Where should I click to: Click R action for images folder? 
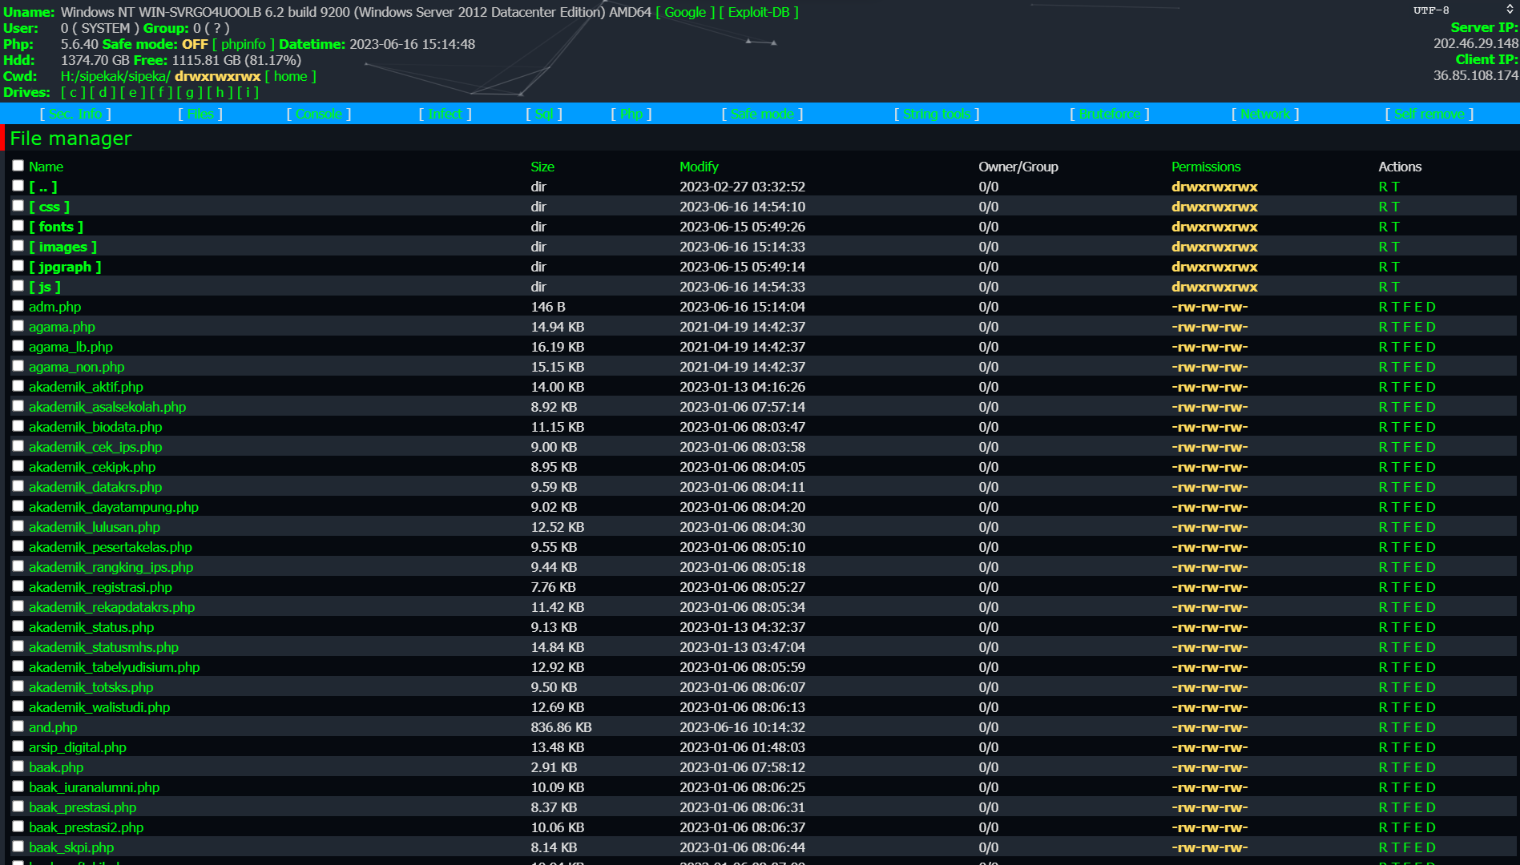1383,247
